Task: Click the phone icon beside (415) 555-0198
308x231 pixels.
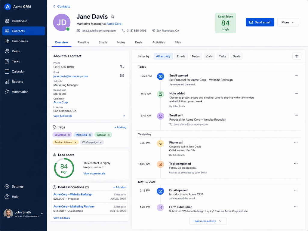Action: [x=122, y=66]
